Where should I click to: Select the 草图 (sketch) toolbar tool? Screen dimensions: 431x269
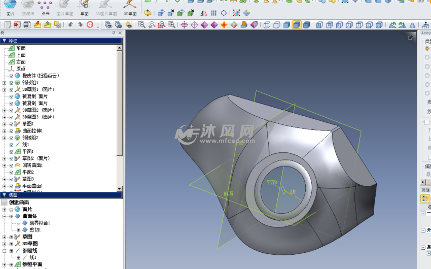click(x=84, y=7)
